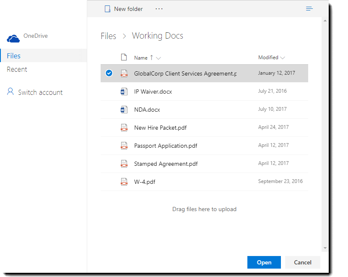Switch to the Recent view
This screenshot has height=277, width=348.
pos(17,69)
